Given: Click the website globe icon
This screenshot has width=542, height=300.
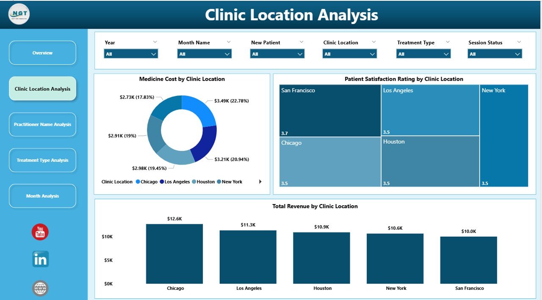Looking at the screenshot, I should click(39, 288).
